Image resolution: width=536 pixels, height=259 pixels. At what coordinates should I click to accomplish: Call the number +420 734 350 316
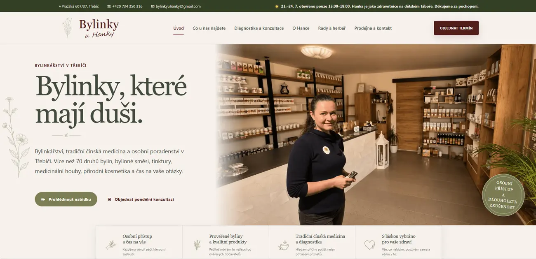(x=127, y=7)
